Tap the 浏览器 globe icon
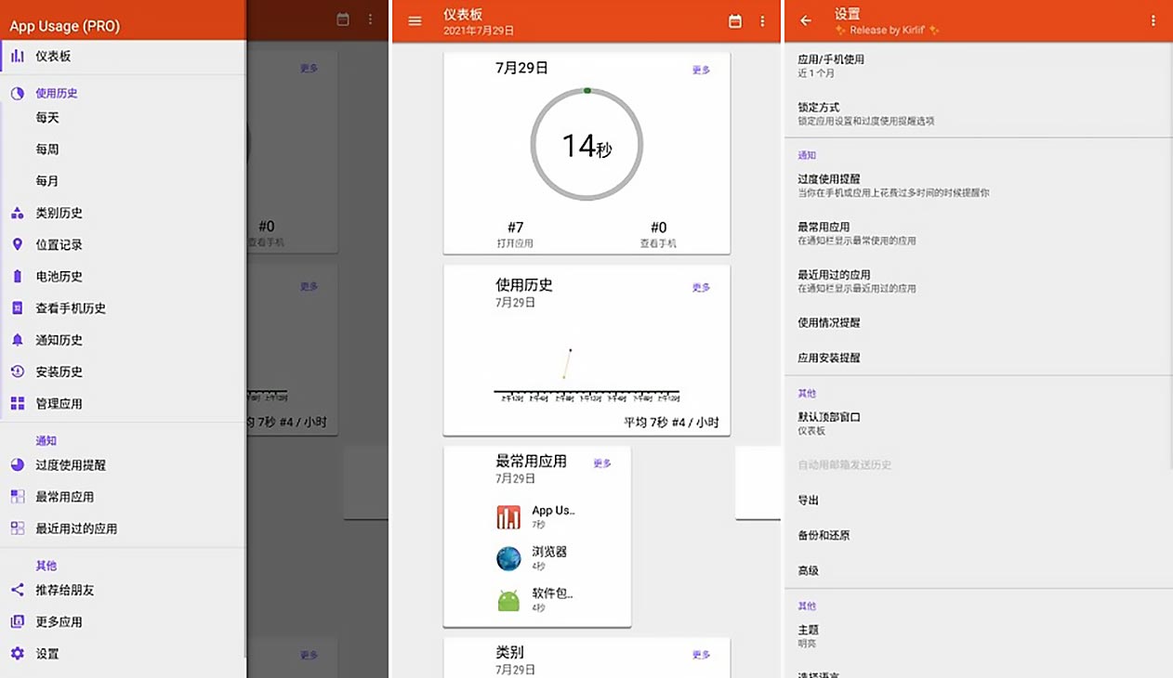The image size is (1173, 678). click(x=507, y=557)
